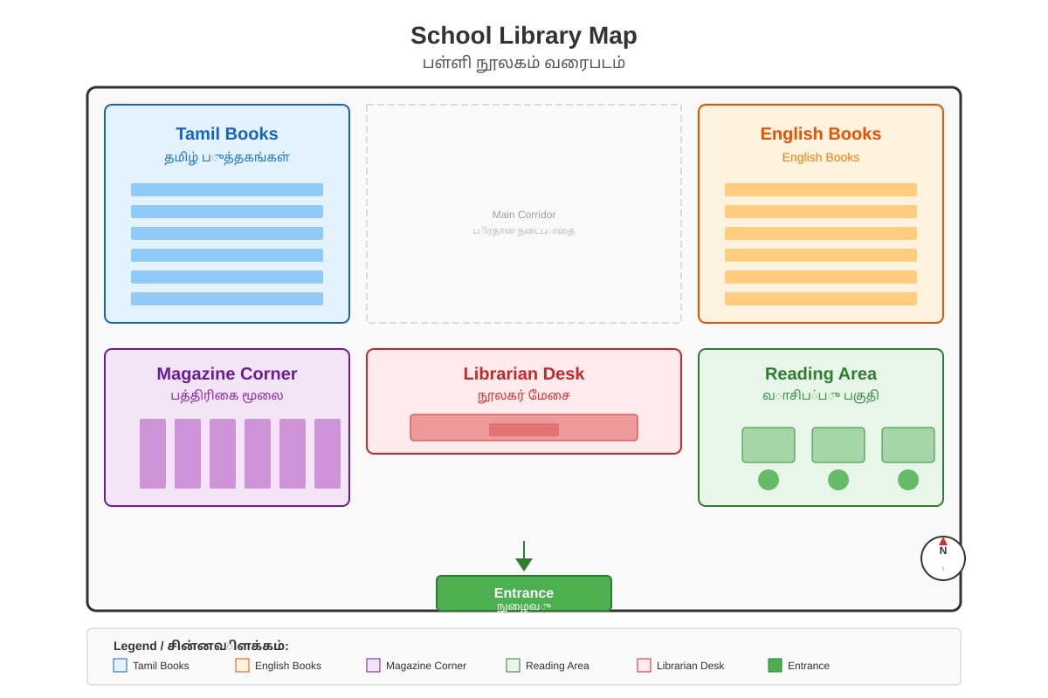Click the School Library Map title
This screenshot has height=698, width=1048.
(x=524, y=36)
